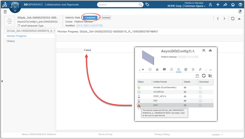Select the DOJob_3sh-OI000250532 tree item
245x139 pixels.
pos(31,31)
